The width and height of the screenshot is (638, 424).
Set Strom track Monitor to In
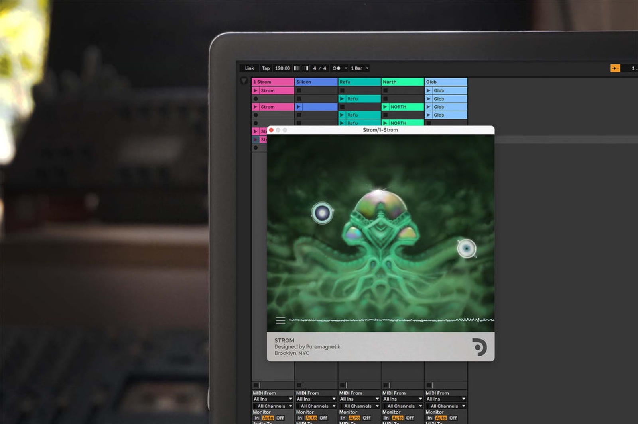pos(257,418)
